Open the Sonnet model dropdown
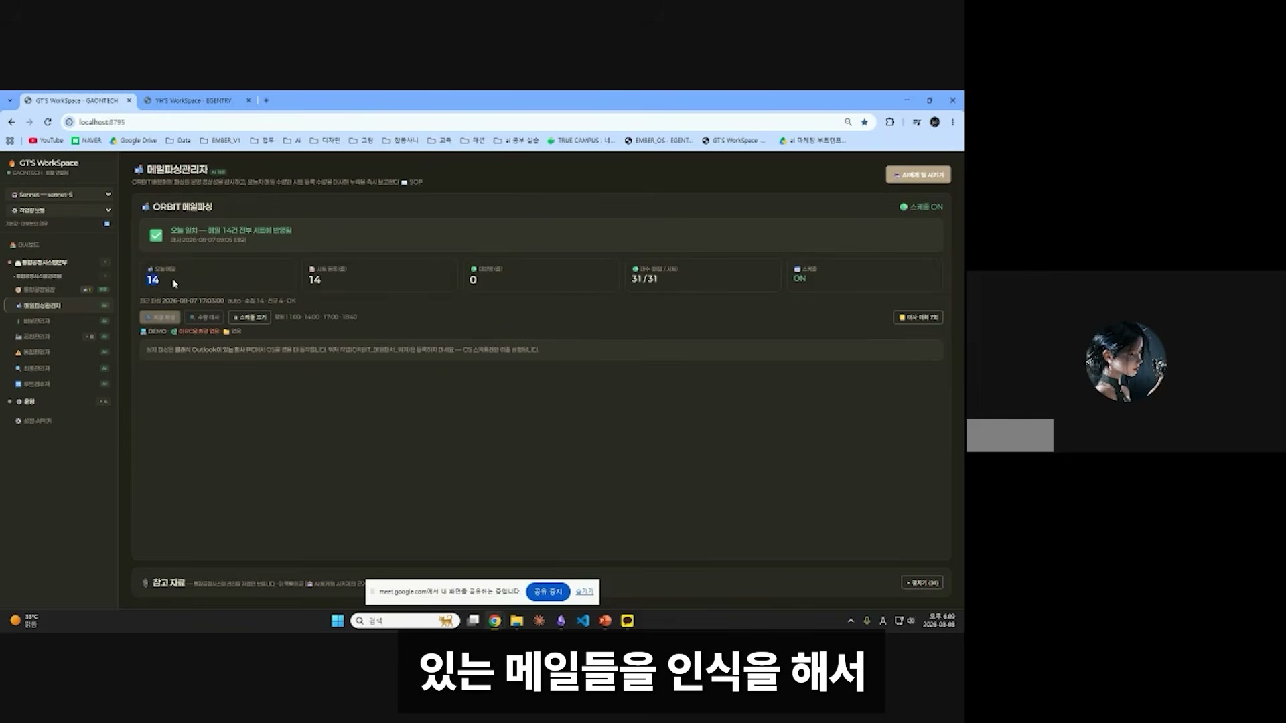The height and width of the screenshot is (723, 1286). 60,195
